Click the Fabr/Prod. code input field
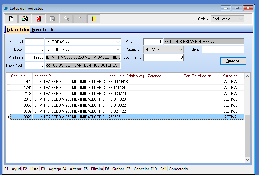The height and width of the screenshot is (175, 259). pos(34,65)
